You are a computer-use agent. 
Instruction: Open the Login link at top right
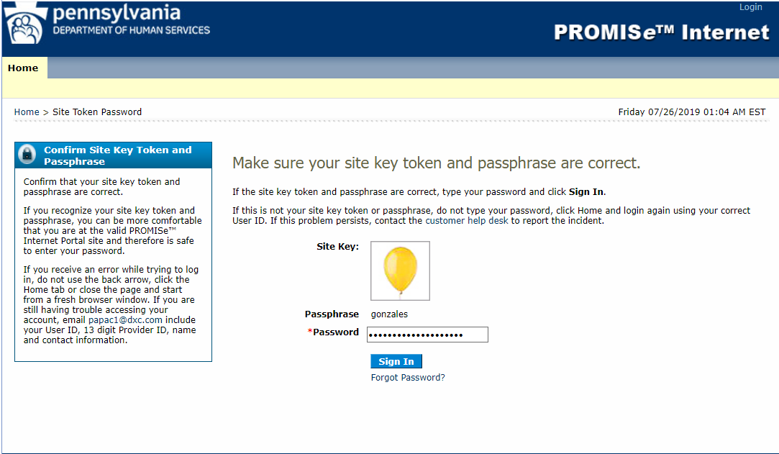point(751,6)
